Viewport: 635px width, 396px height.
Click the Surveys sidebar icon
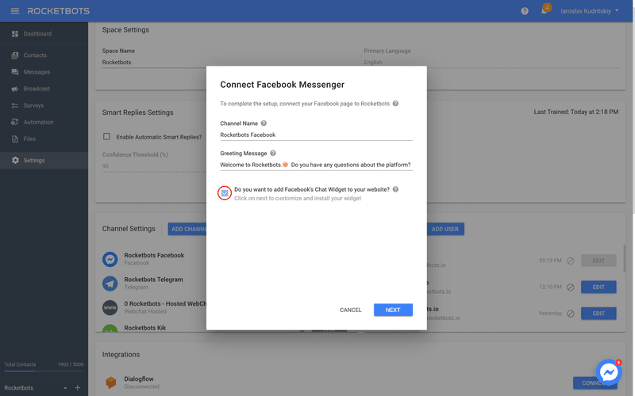click(15, 105)
